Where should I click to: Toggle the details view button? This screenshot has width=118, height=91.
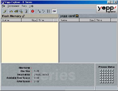pyautogui.click(x=54, y=11)
